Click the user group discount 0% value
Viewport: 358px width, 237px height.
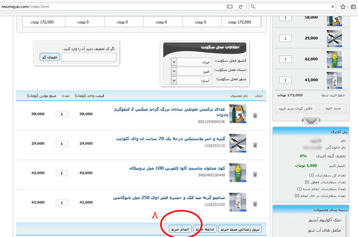click(303, 156)
